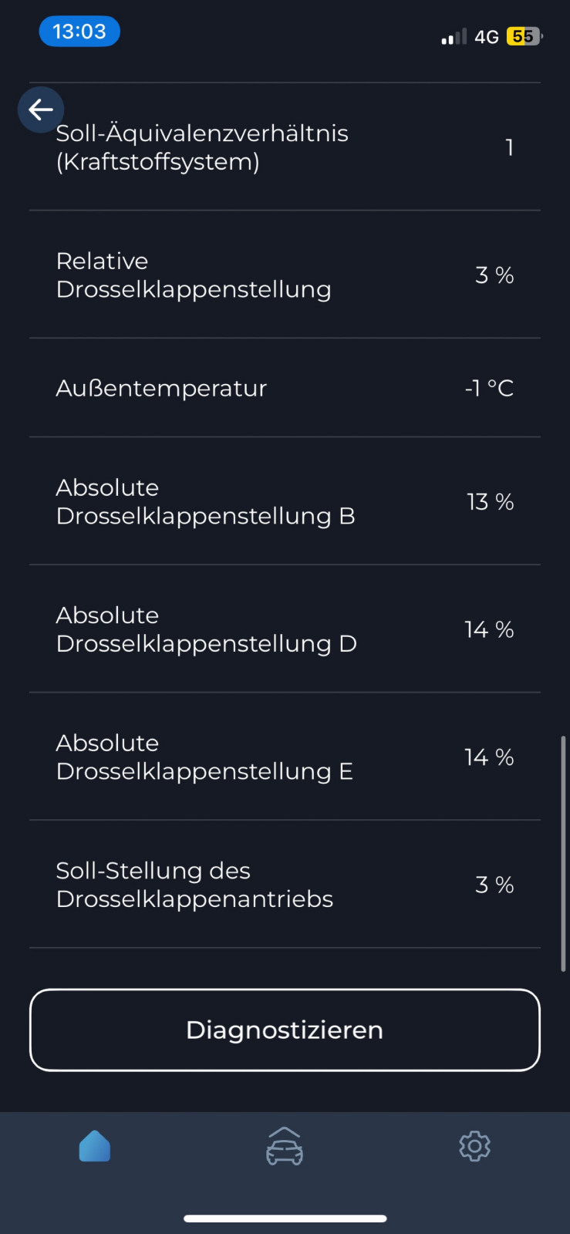Tap the battery indicator in status bar
The image size is (570, 1234).
pos(524,36)
